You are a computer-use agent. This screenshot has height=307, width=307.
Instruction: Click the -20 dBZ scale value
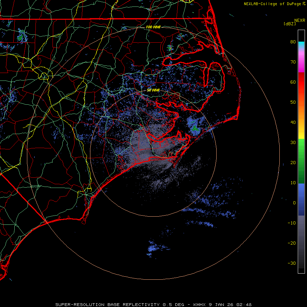pos(292,243)
